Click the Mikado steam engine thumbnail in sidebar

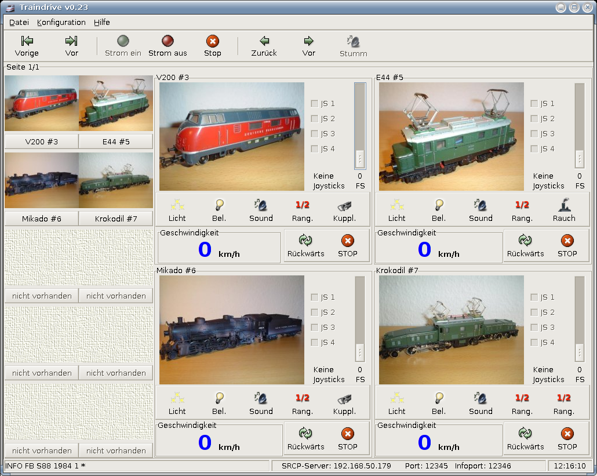(42, 180)
